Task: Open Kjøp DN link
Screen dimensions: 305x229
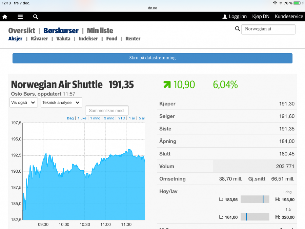Action: pos(261,17)
